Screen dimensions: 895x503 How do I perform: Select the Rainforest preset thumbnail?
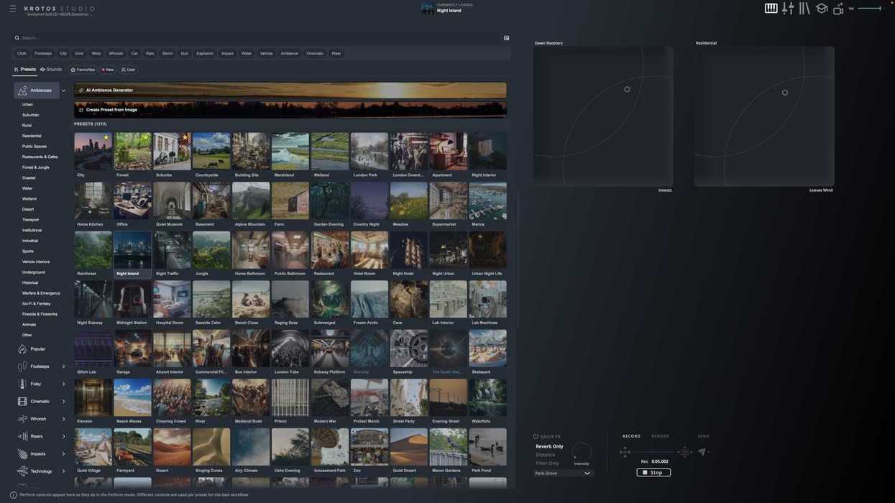tap(93, 250)
